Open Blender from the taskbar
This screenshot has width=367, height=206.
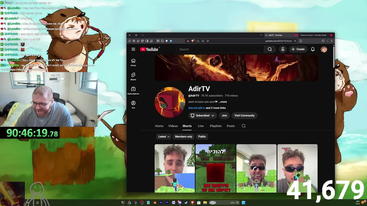coord(155,203)
